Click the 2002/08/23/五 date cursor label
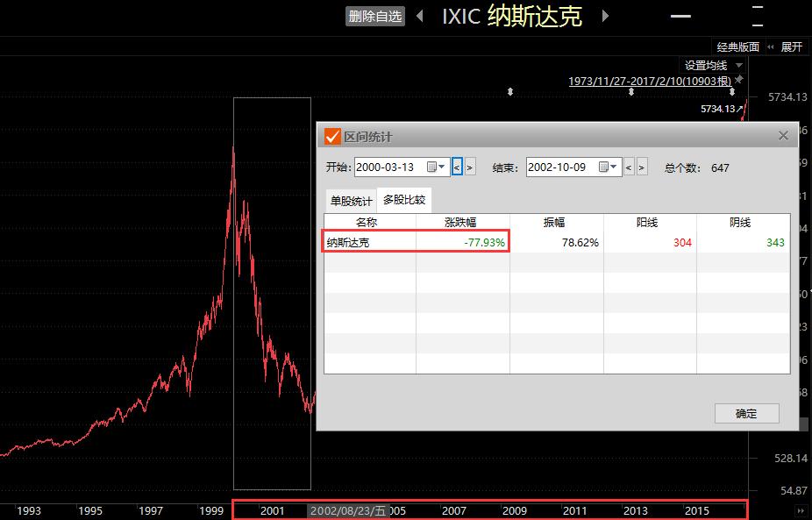Image resolution: width=812 pixels, height=520 pixels. 348,510
